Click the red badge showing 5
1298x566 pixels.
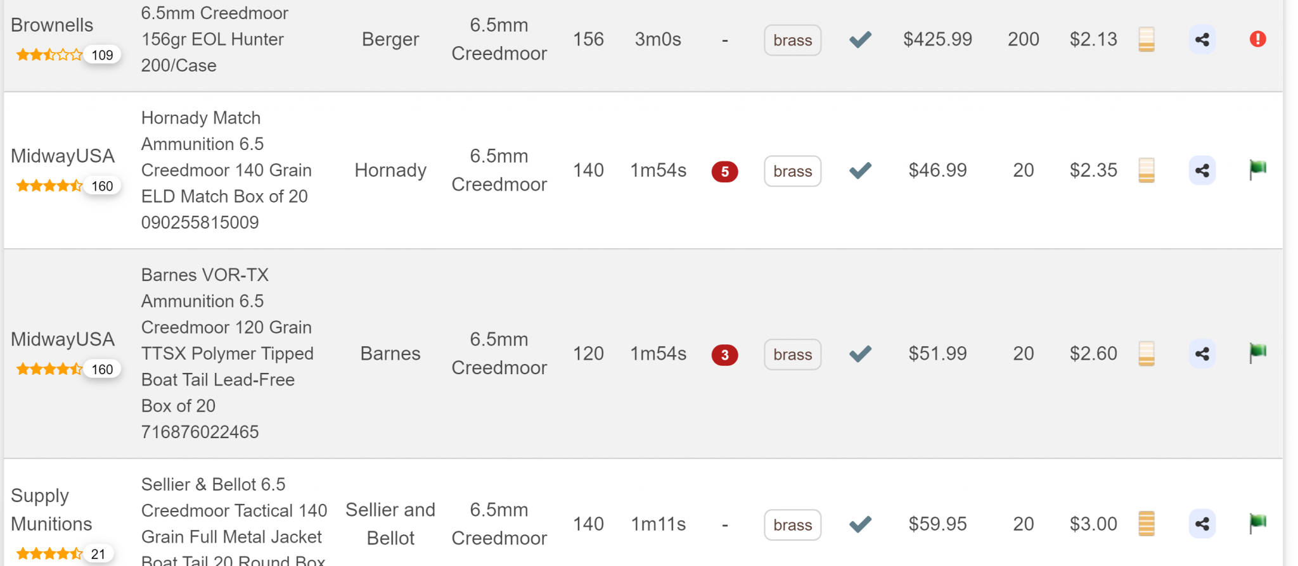pyautogui.click(x=724, y=172)
